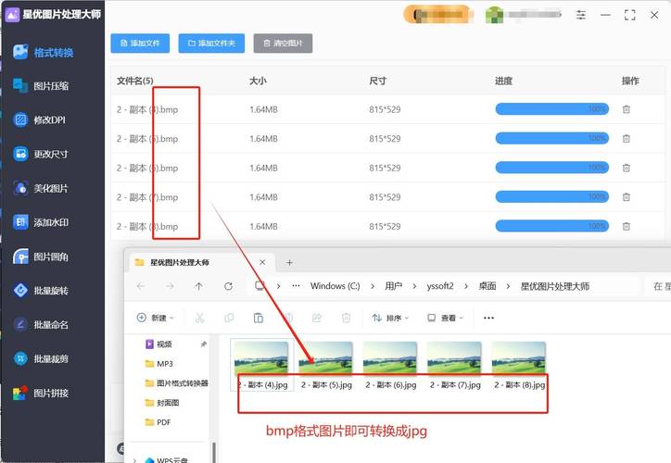The height and width of the screenshot is (463, 671).
Task: Delete the 副本 (5).bmp row
Action: click(627, 139)
